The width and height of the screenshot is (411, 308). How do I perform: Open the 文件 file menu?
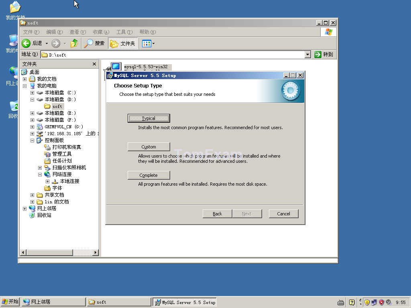31,32
